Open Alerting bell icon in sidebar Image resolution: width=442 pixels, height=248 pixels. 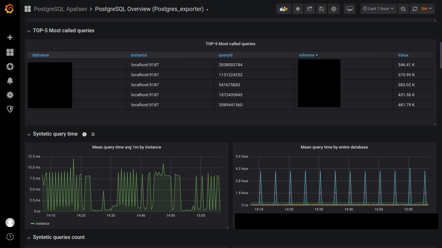[x=10, y=81]
